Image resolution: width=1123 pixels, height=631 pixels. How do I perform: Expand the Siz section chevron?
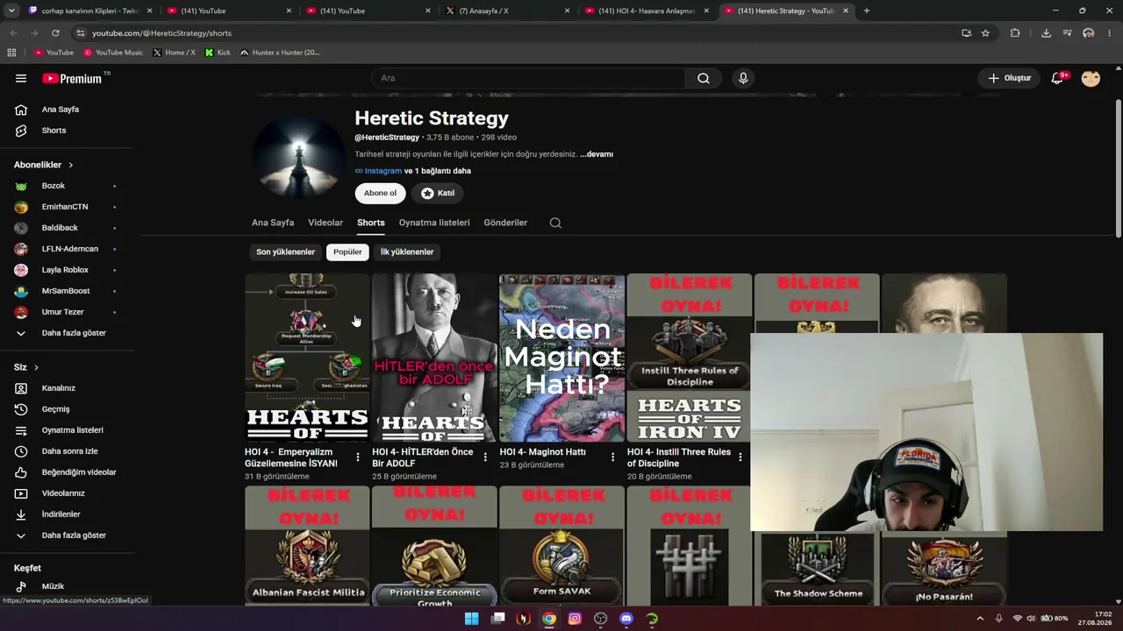coord(36,367)
